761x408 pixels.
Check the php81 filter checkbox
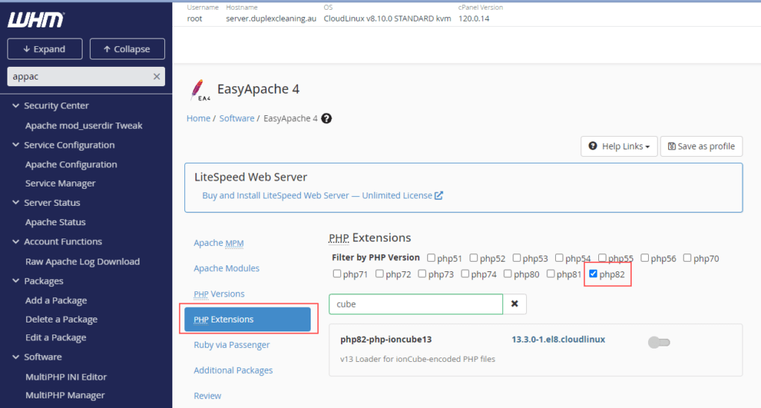tap(551, 273)
